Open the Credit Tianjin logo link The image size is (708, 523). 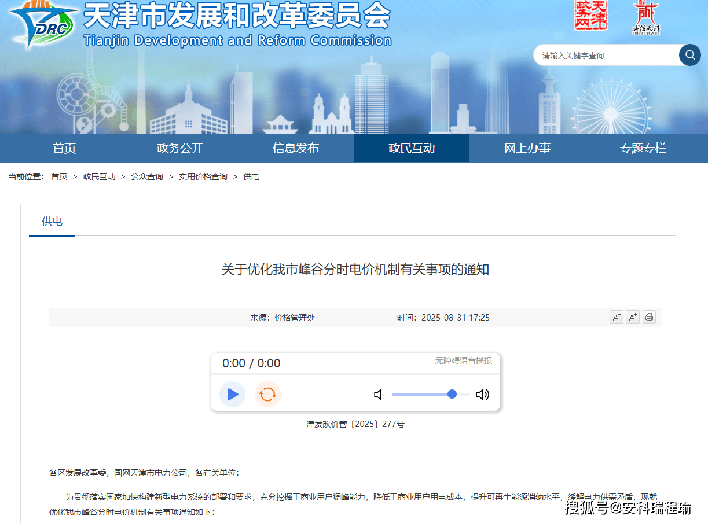[645, 17]
